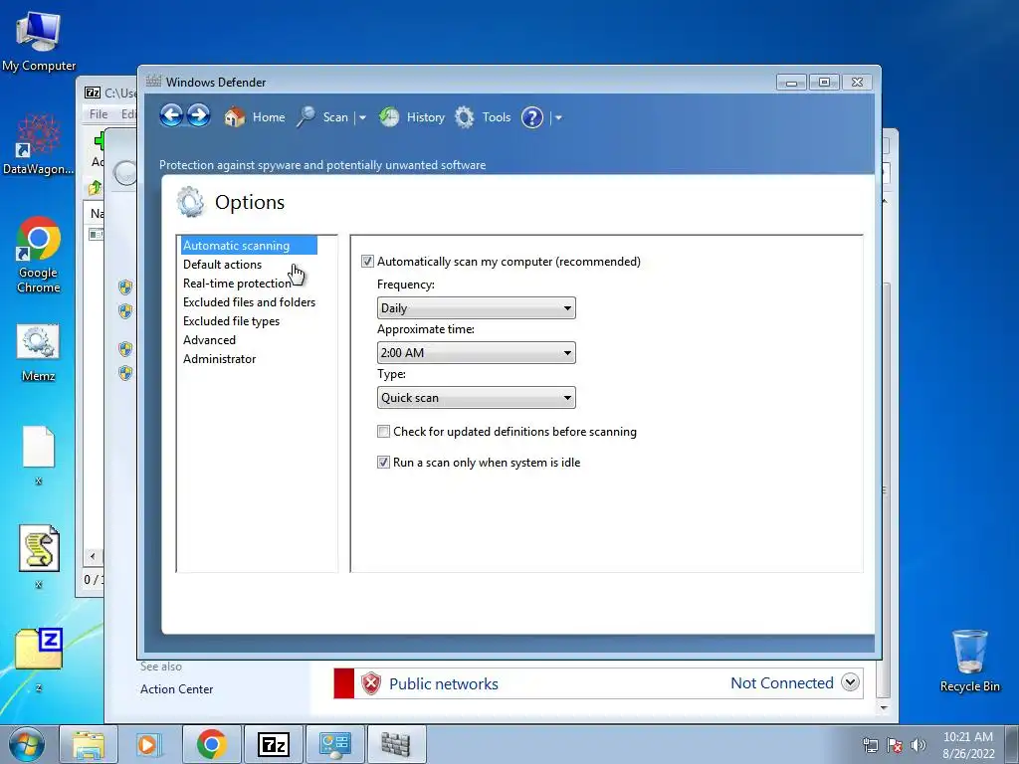Expand the Scan options dropdown arrow
This screenshot has width=1019, height=764.
point(362,117)
